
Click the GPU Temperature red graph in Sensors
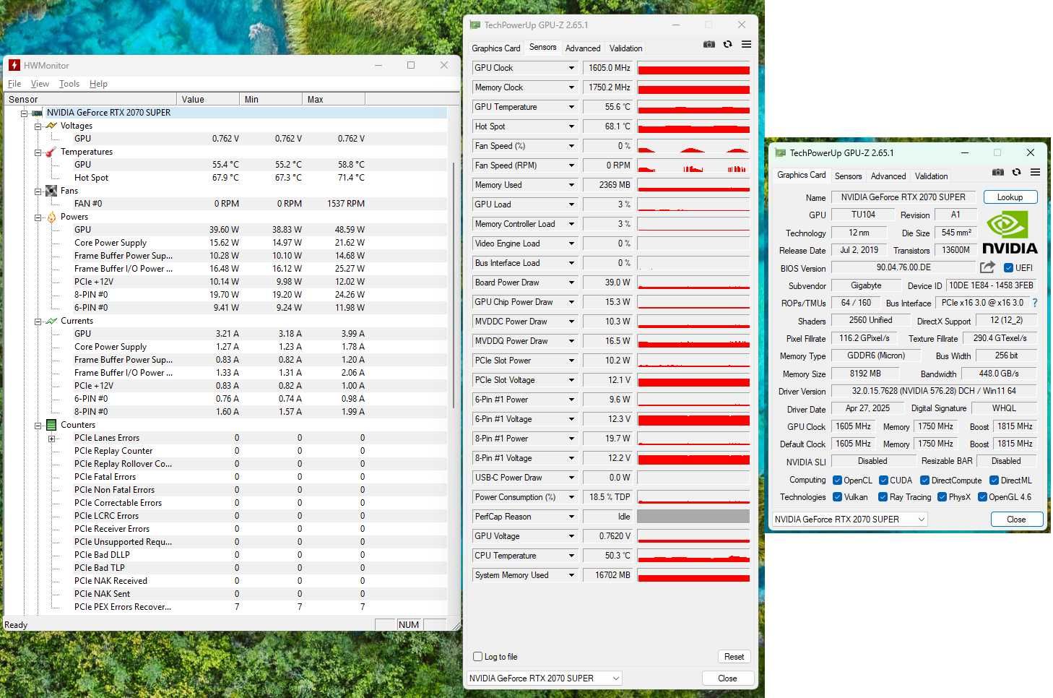(693, 107)
